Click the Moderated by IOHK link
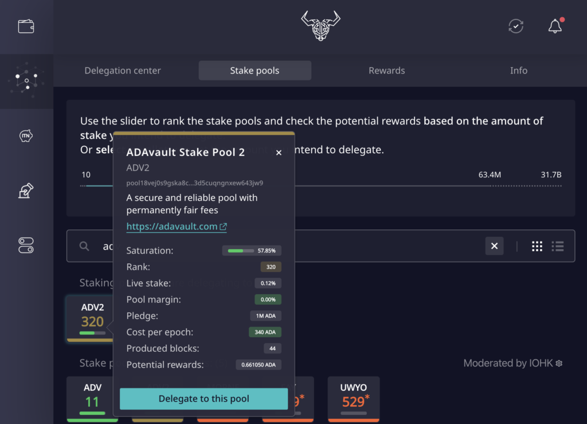The image size is (587, 424). [x=508, y=363]
